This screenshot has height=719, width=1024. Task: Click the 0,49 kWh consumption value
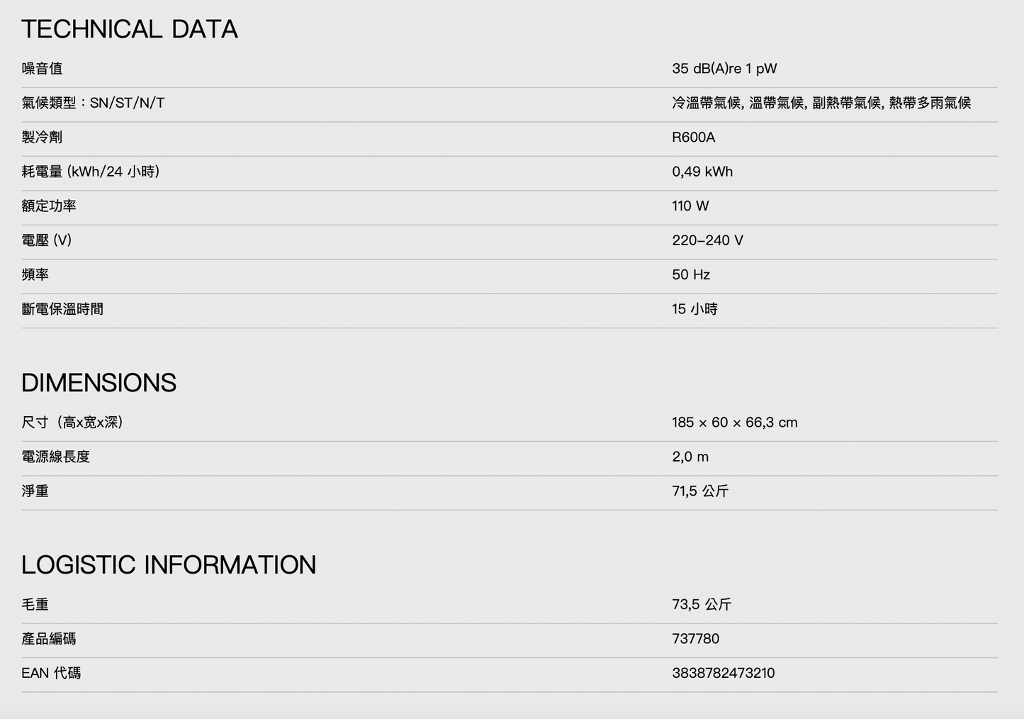702,172
